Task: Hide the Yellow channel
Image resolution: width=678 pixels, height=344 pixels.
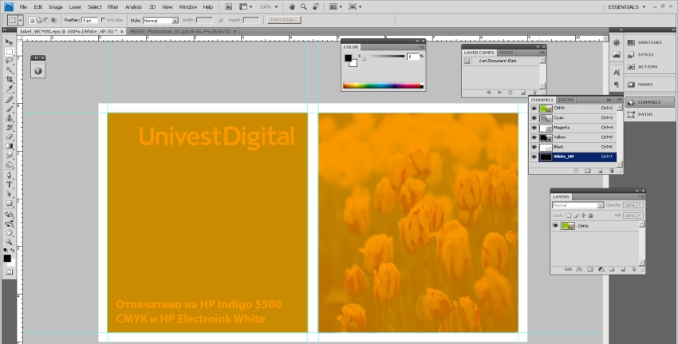Action: [x=534, y=137]
